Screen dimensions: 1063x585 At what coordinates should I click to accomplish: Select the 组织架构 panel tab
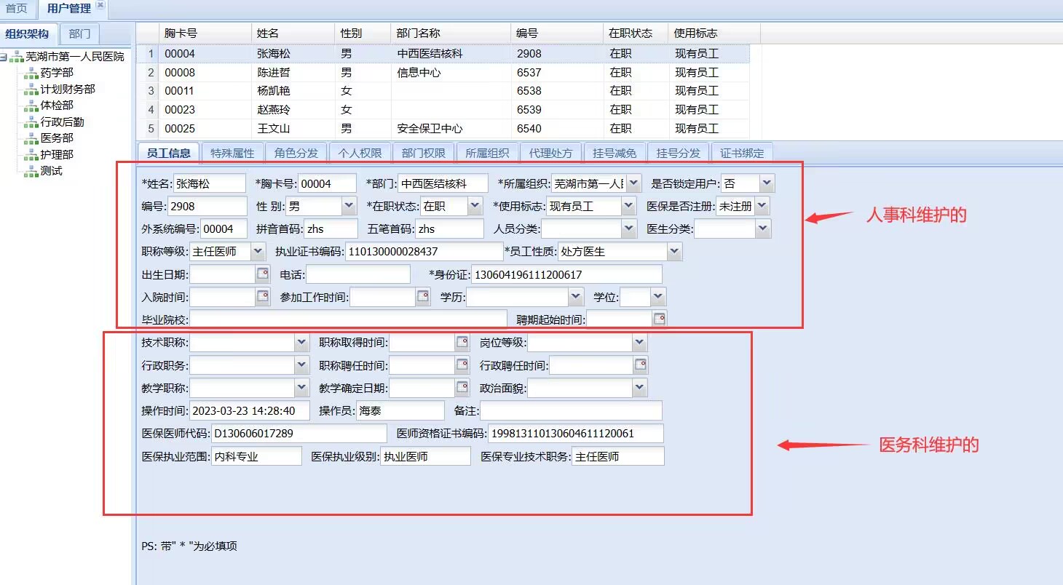pos(27,33)
